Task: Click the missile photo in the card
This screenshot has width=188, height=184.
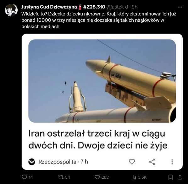Action: [x=102, y=81]
